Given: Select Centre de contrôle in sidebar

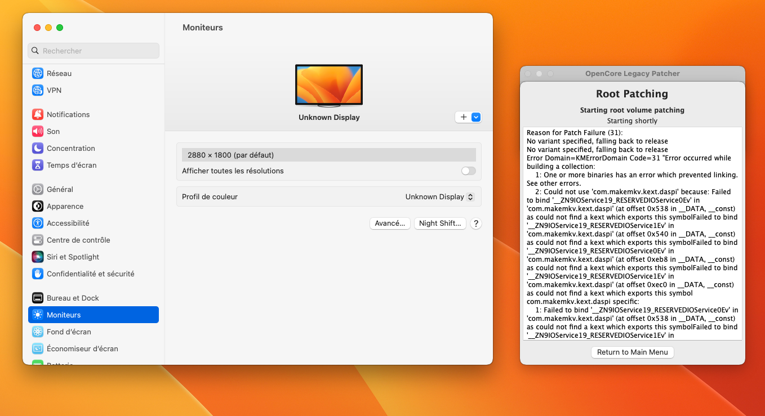Looking at the screenshot, I should (x=94, y=240).
